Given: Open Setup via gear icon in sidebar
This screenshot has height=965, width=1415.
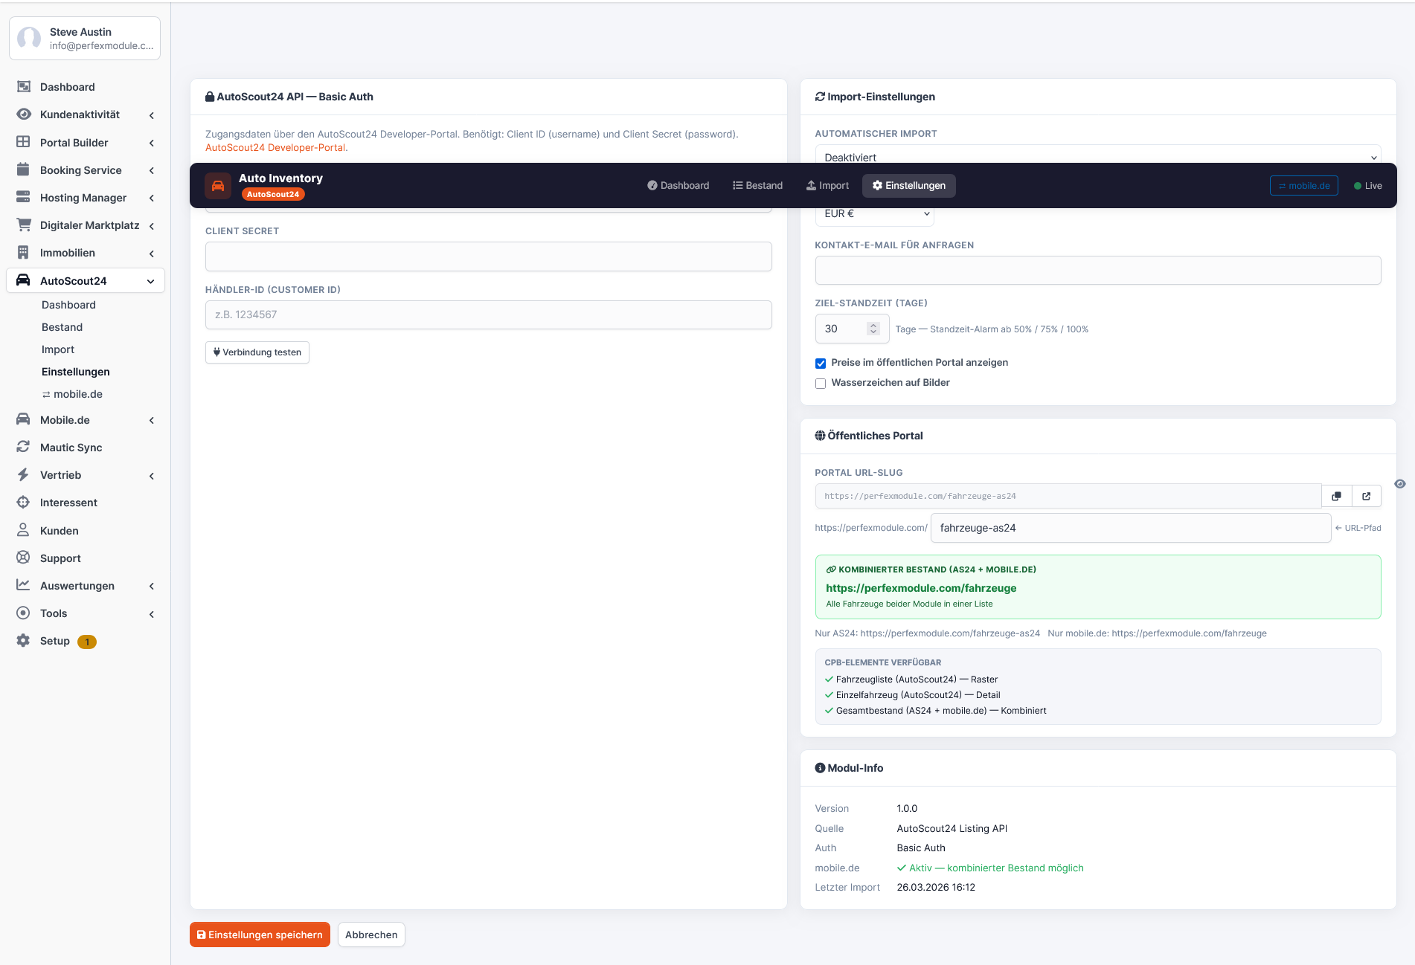Looking at the screenshot, I should [23, 640].
